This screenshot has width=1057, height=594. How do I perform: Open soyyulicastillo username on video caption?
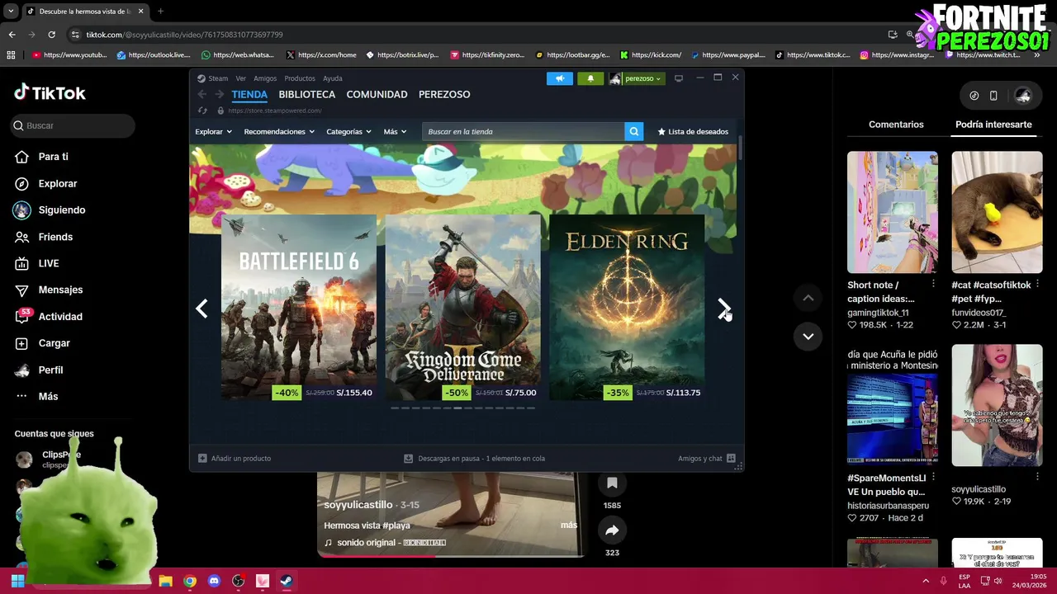tap(358, 504)
